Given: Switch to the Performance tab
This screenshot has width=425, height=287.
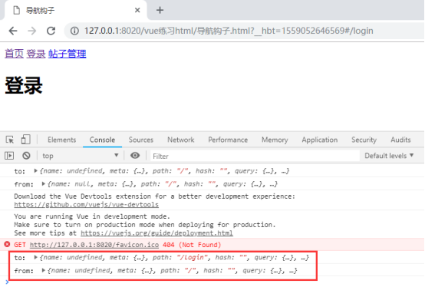Looking at the screenshot, I should (228, 140).
